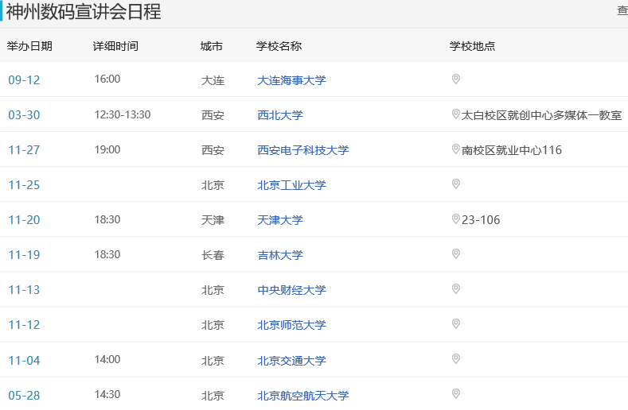Click the 详细时间 column header
The width and height of the screenshot is (628, 410).
pyautogui.click(x=115, y=46)
